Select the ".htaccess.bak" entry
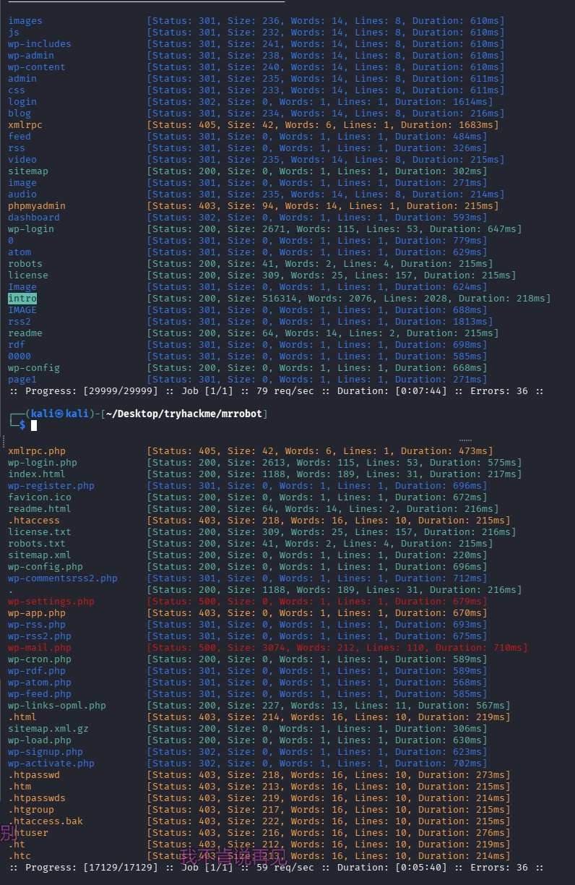575x885 pixels. coord(46,821)
